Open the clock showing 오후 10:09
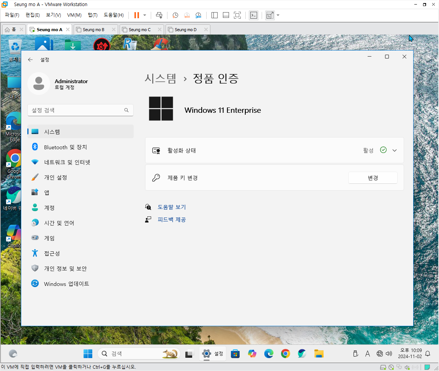 pyautogui.click(x=410, y=354)
